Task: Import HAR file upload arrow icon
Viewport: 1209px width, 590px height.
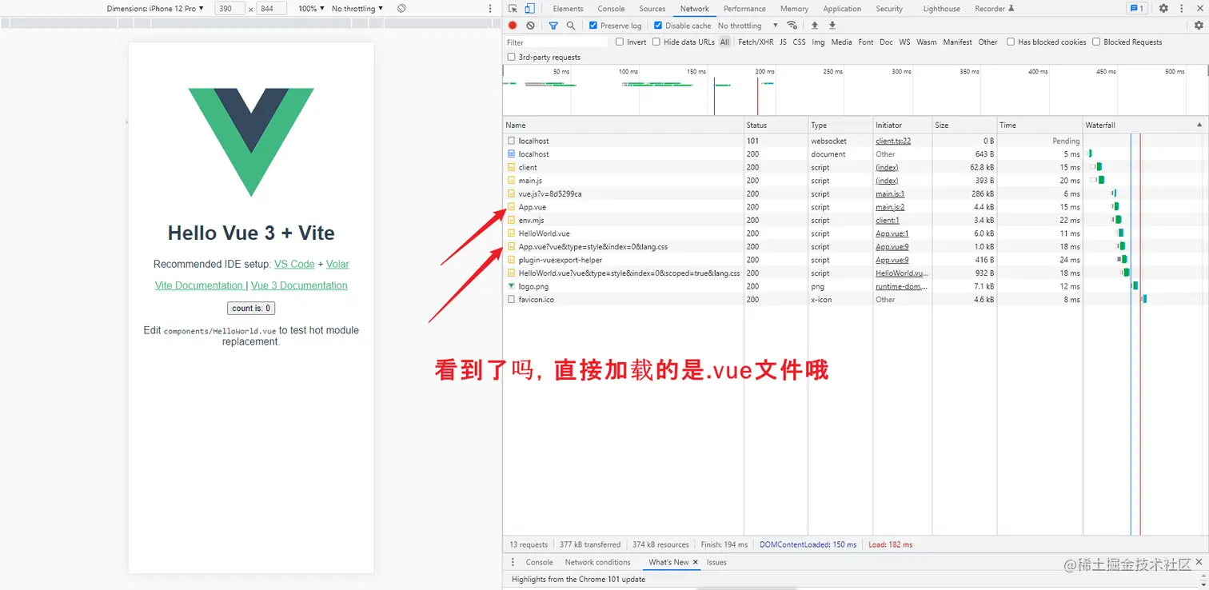Action: tap(815, 26)
